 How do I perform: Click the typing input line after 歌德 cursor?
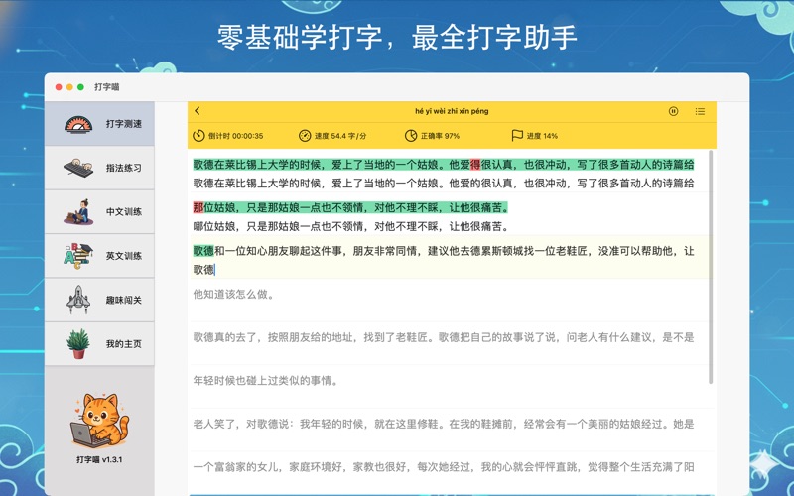pyautogui.click(x=452, y=270)
